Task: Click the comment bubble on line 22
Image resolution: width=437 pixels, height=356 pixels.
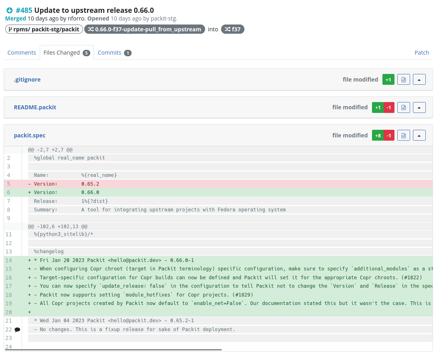Action: tap(17, 329)
